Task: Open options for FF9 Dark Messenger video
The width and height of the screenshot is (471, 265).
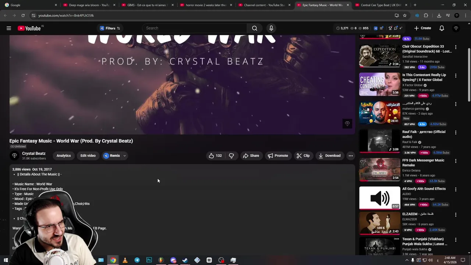Action: point(456,161)
